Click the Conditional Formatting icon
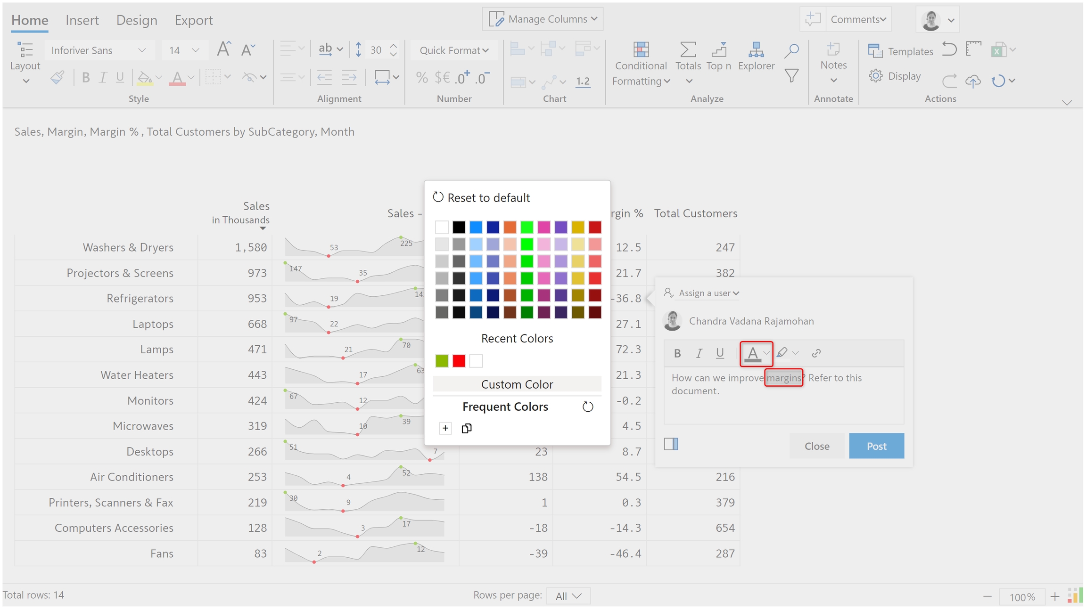Image resolution: width=1086 pixels, height=610 pixels. (641, 50)
